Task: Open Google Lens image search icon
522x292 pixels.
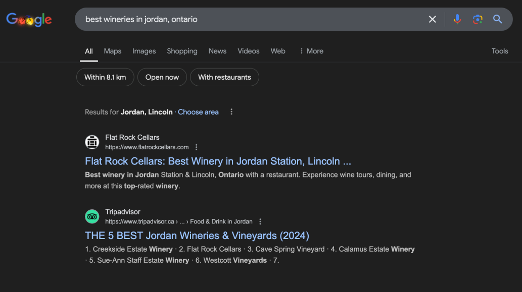Action: [478, 19]
